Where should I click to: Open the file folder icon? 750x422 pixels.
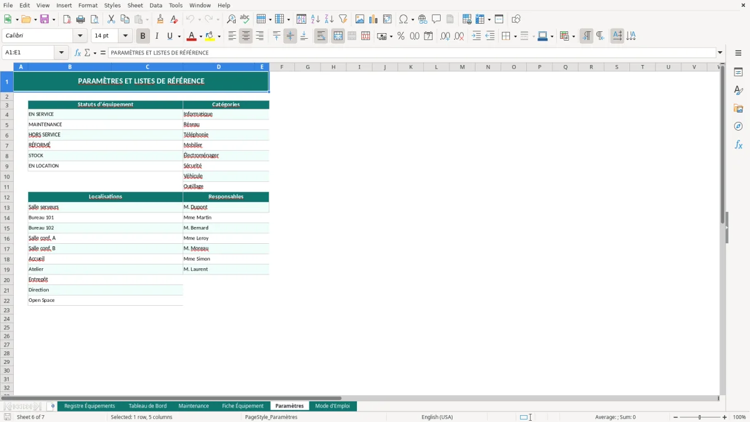(25, 19)
